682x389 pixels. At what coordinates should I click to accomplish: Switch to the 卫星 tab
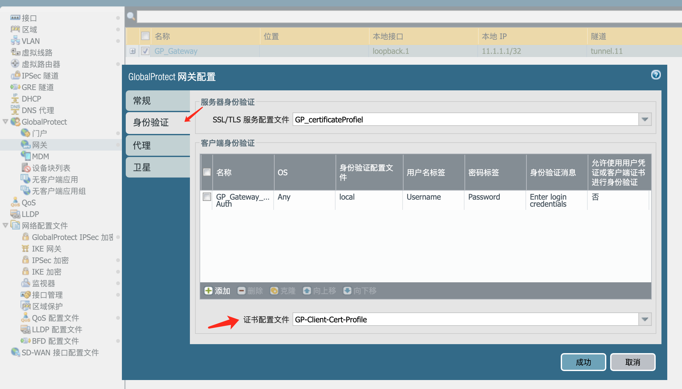tap(158, 167)
